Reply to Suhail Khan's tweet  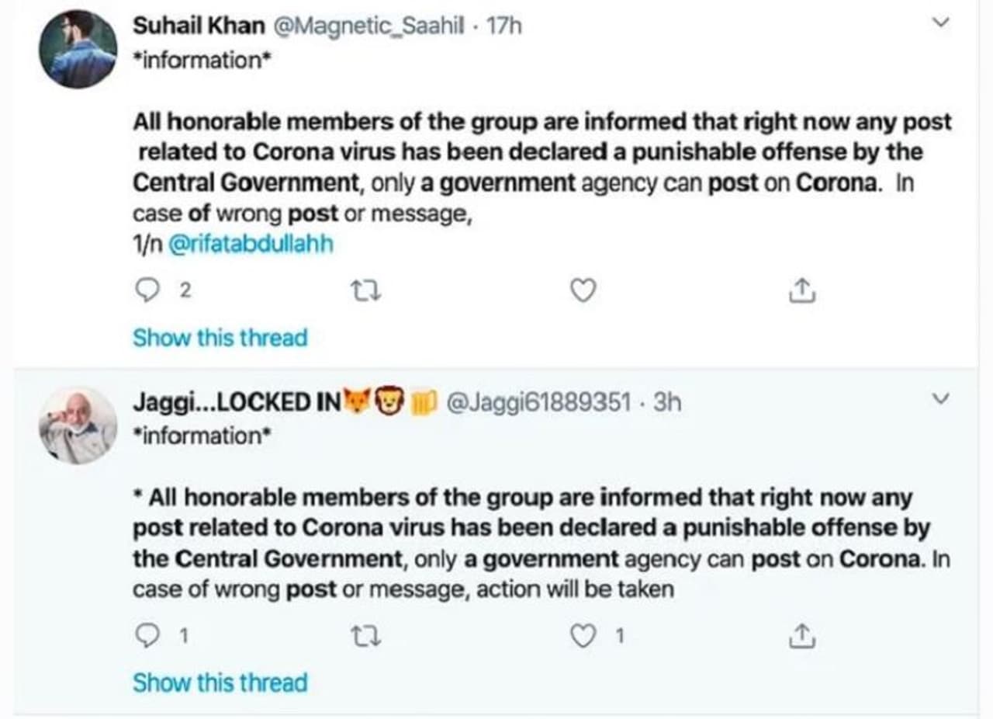(146, 290)
